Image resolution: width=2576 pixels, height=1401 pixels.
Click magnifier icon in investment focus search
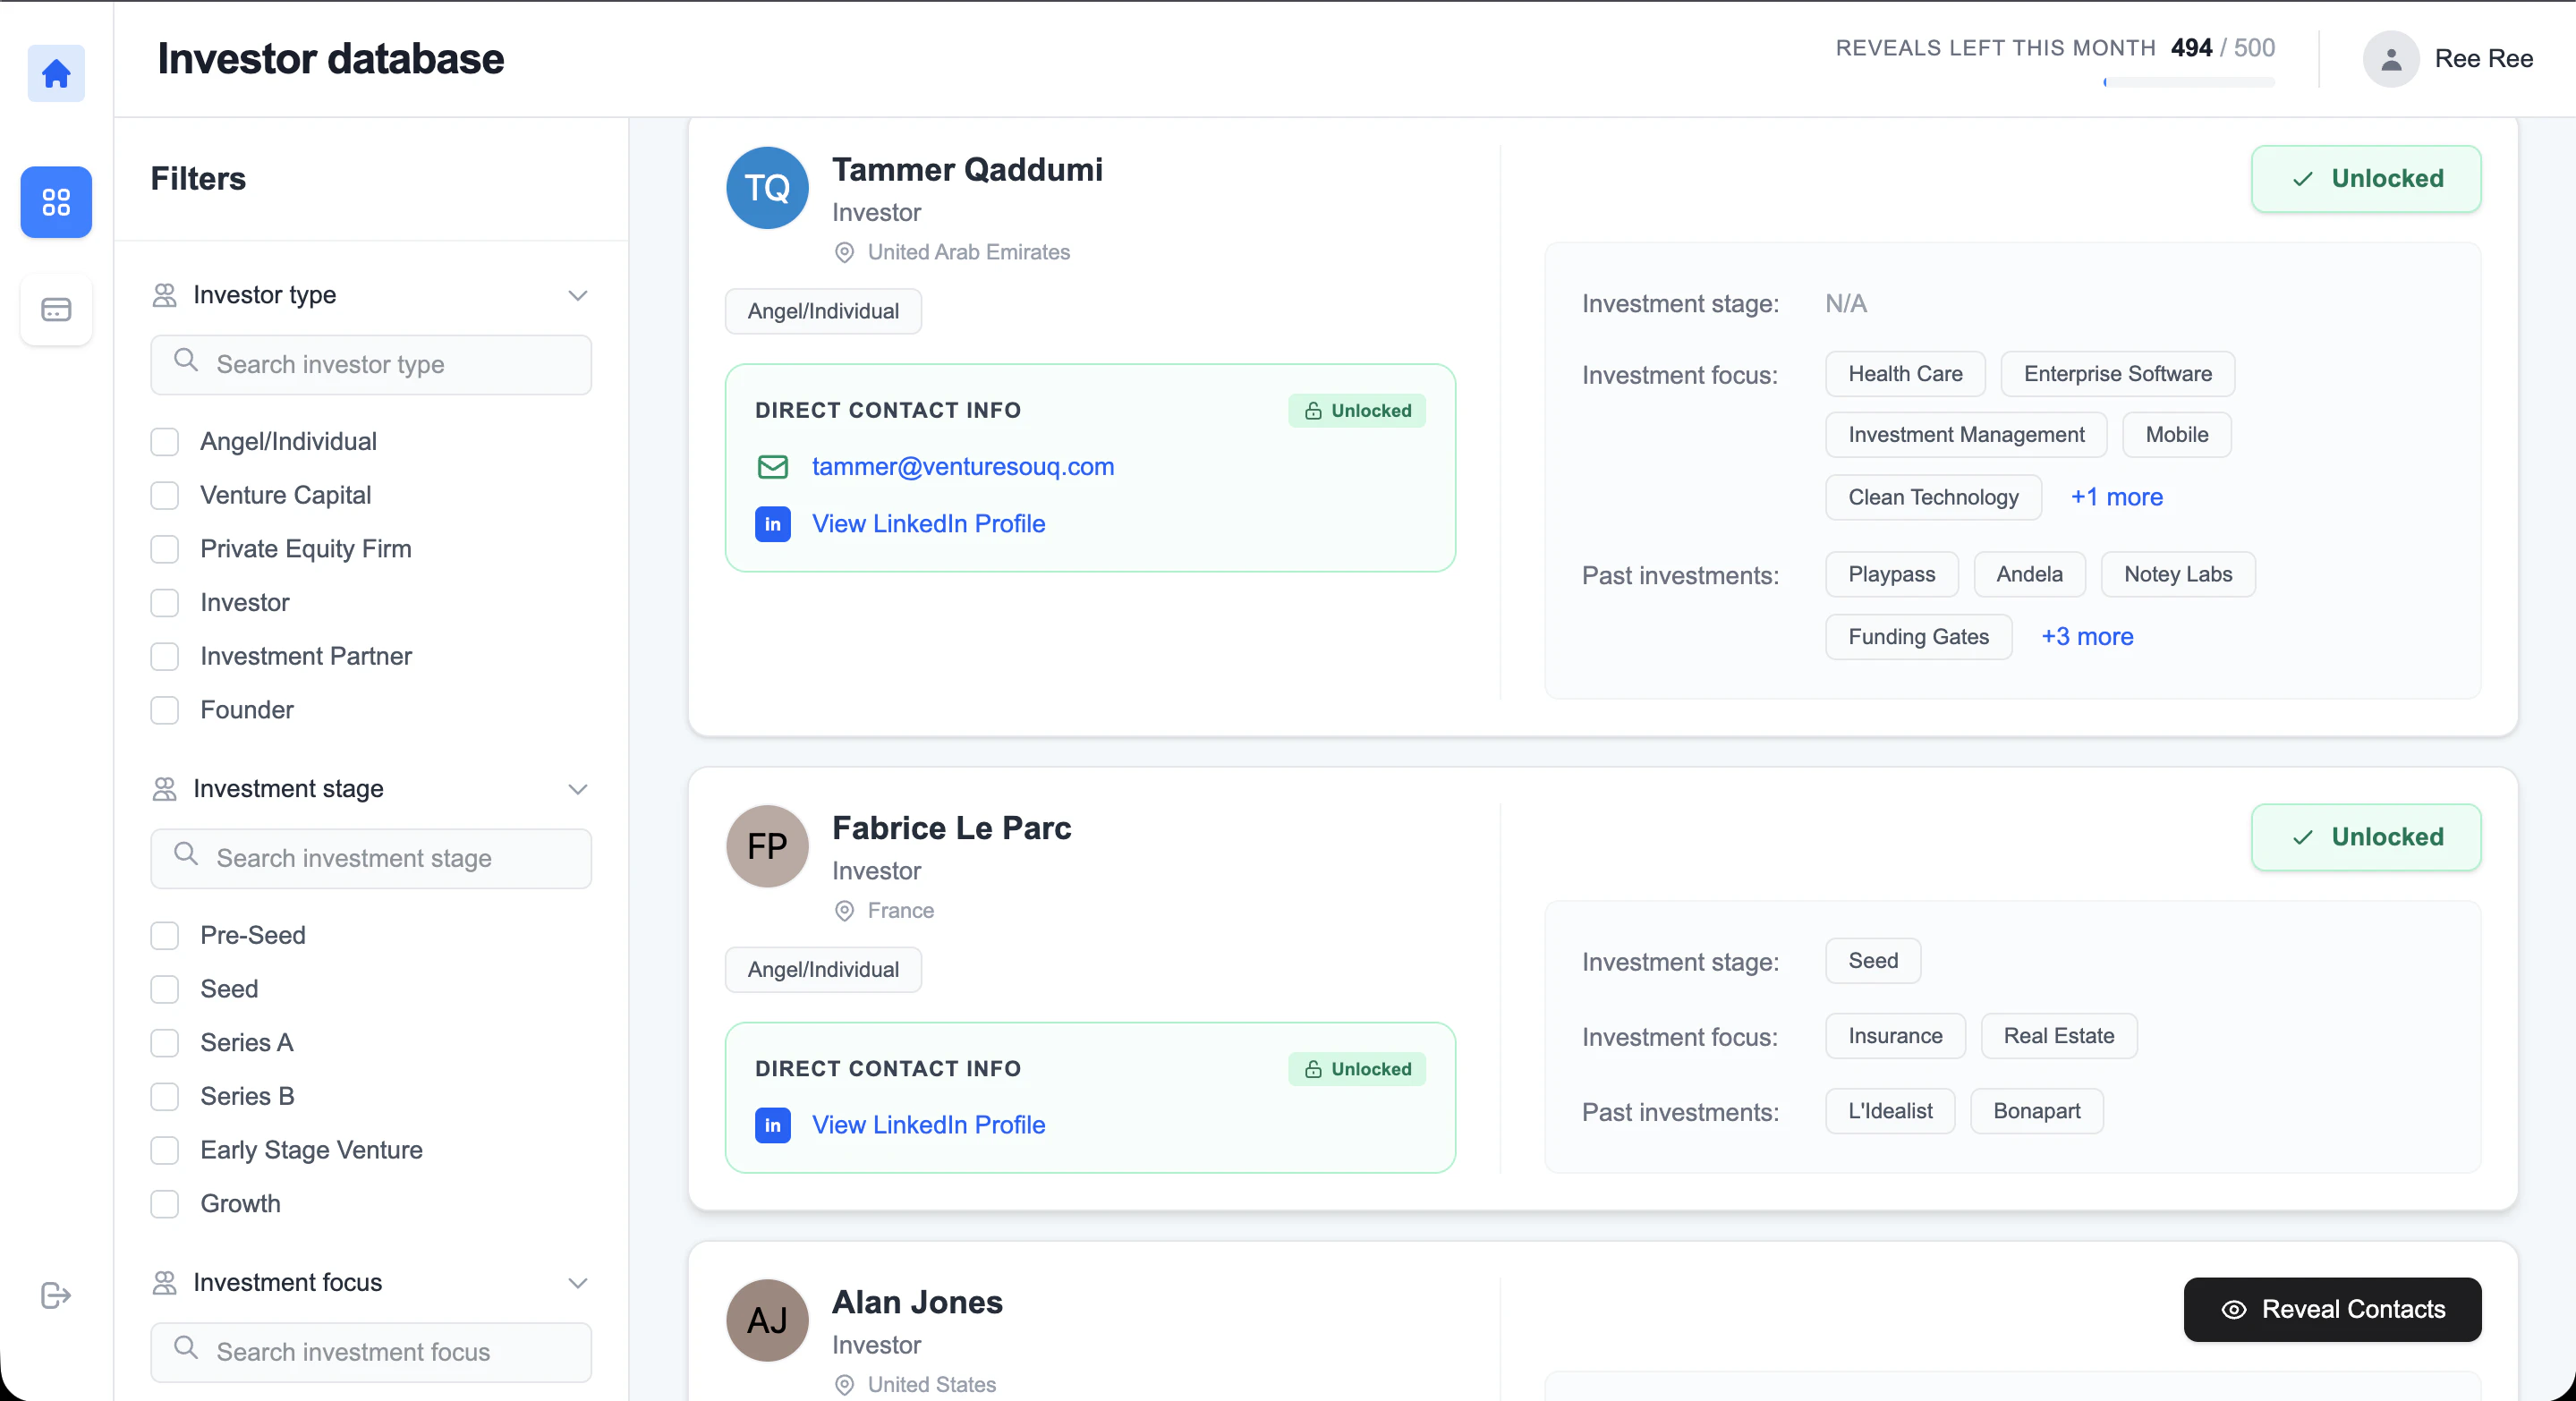186,1348
